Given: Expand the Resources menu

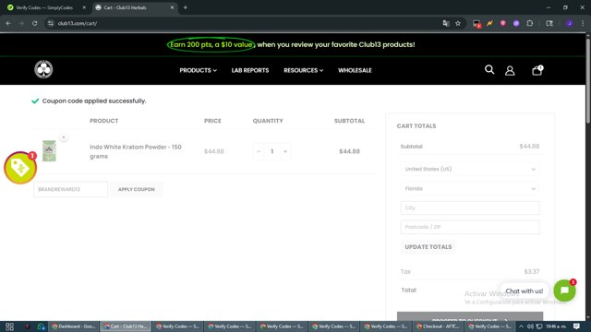Looking at the screenshot, I should (304, 70).
